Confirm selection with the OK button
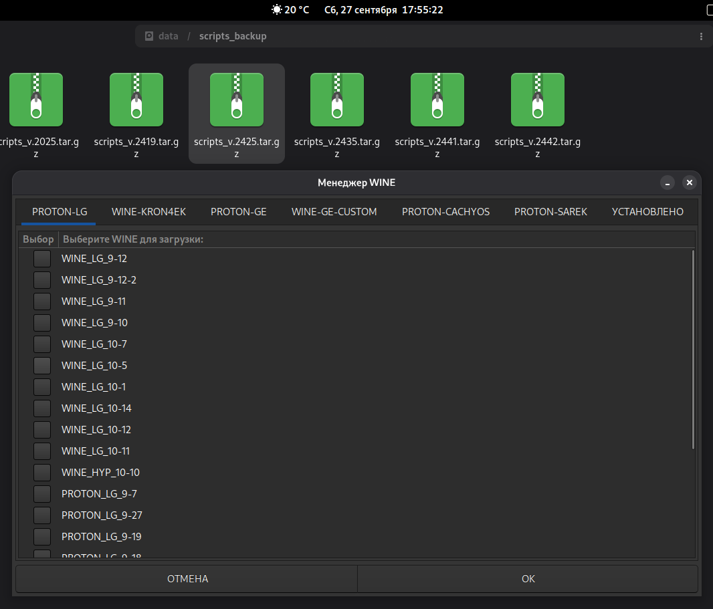Viewport: 713px width, 609px height. tap(528, 579)
